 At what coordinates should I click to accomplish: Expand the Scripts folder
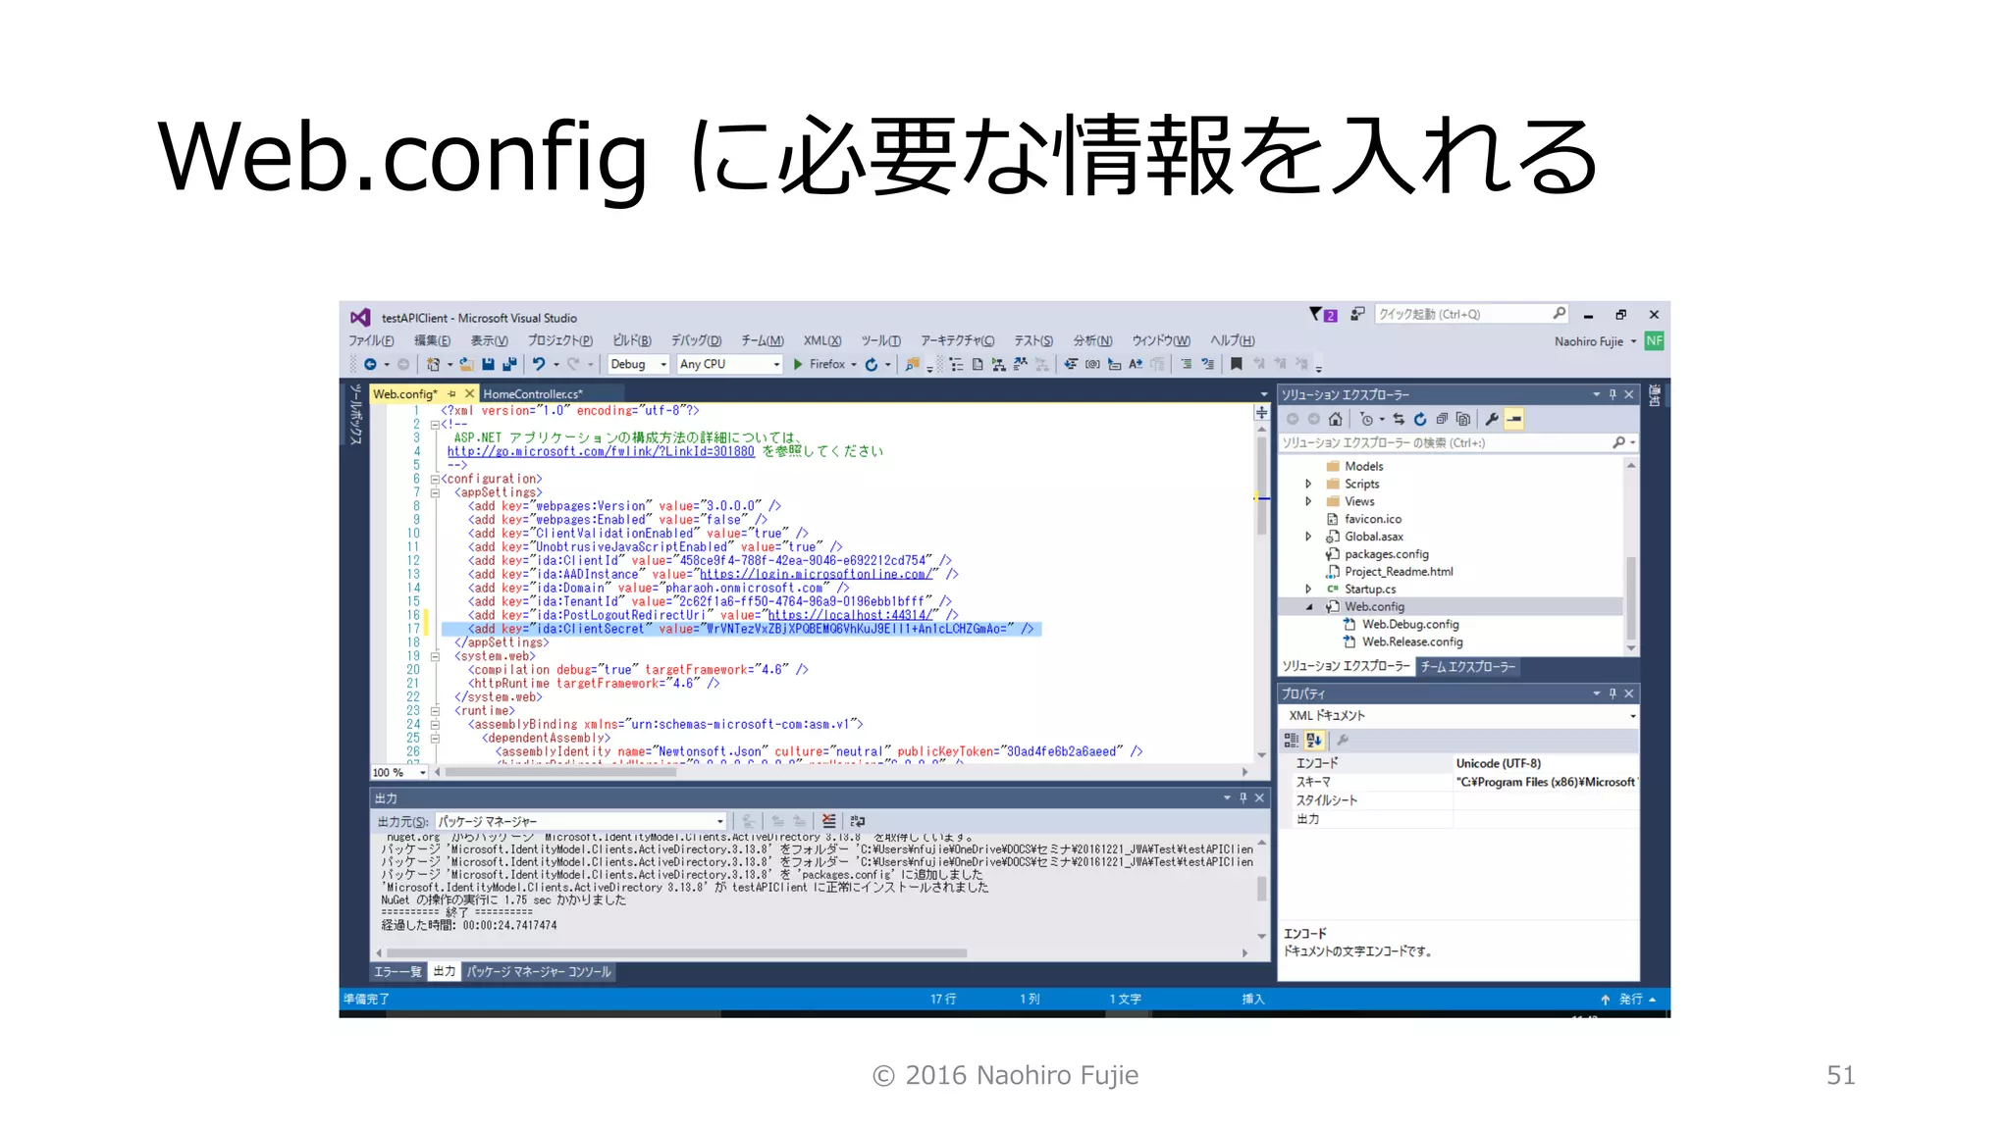pos(1308,485)
